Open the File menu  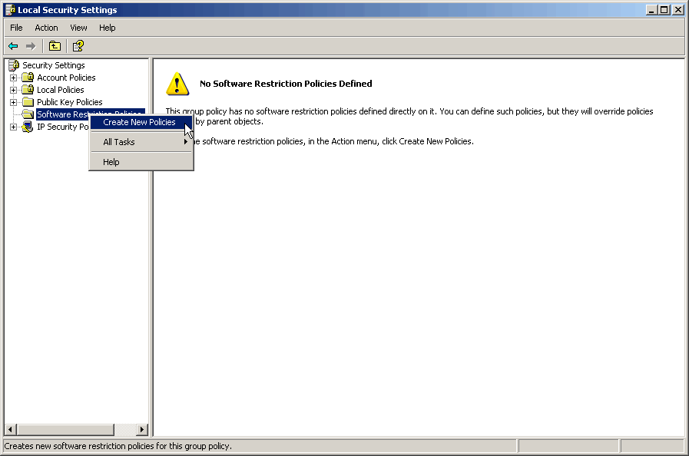[16, 28]
